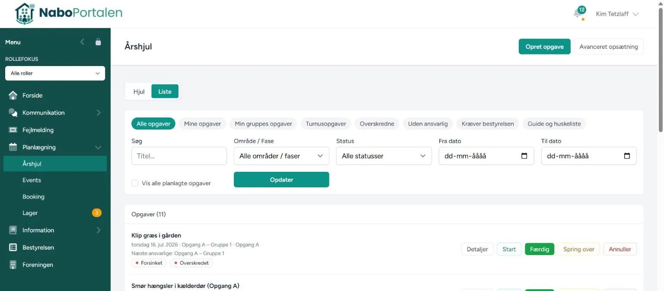Select the Alle opgaver filter

(x=153, y=124)
